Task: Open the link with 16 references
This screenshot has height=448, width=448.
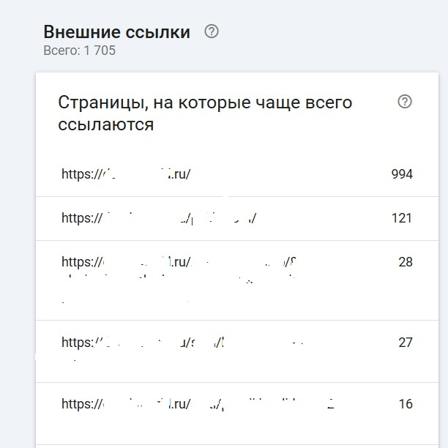Action: tap(198, 404)
